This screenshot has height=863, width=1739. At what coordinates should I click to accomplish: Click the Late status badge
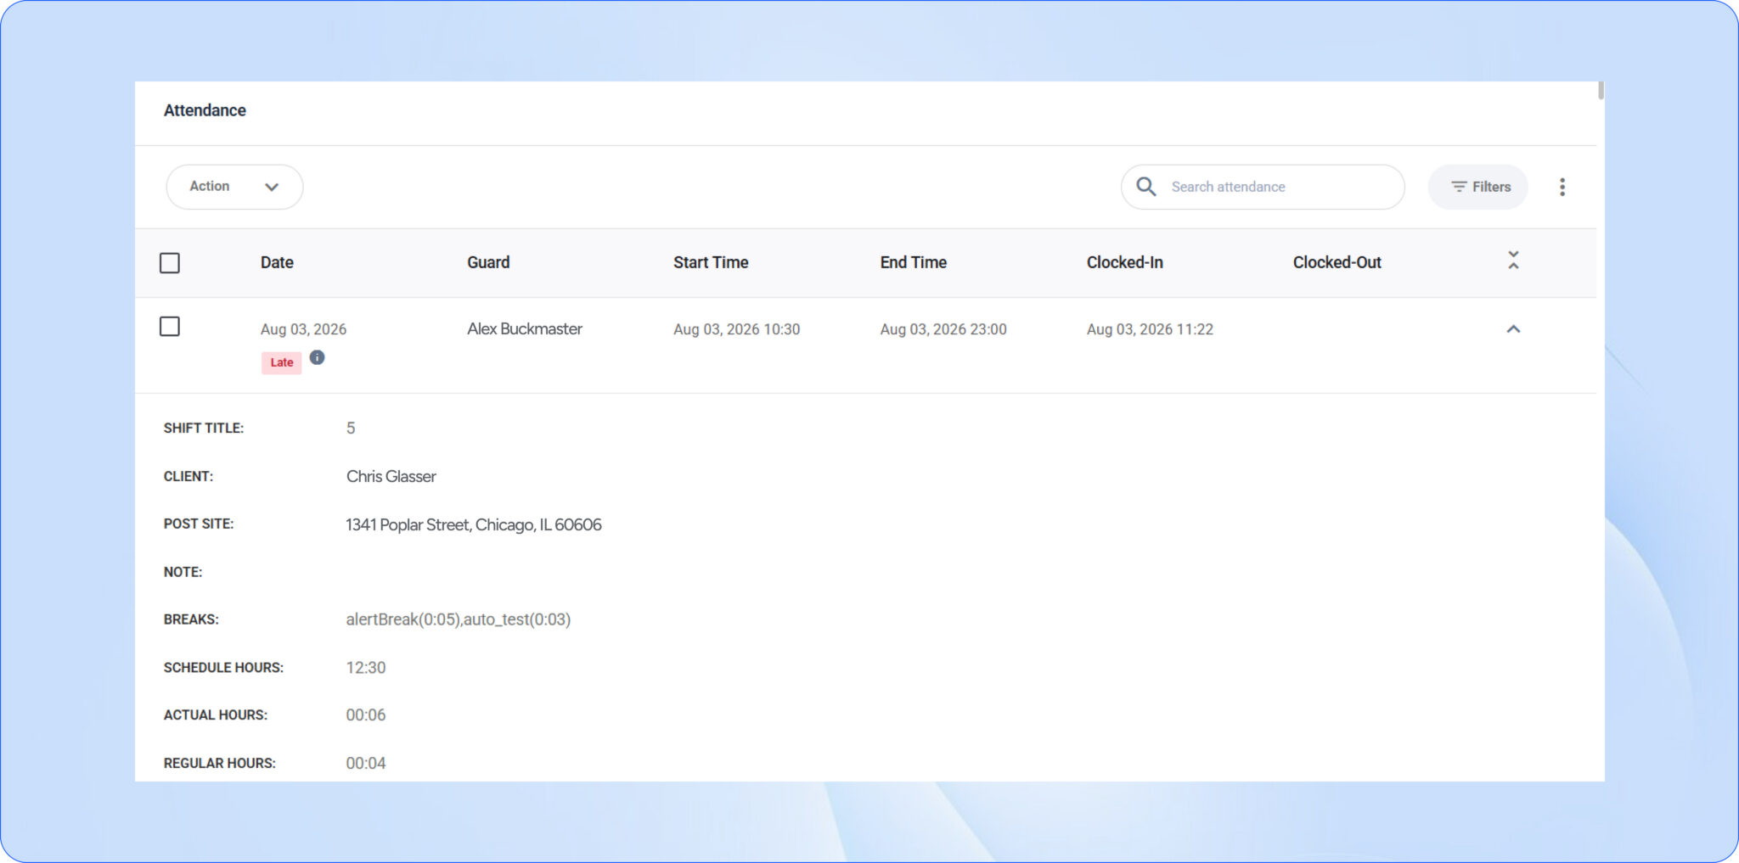click(281, 362)
